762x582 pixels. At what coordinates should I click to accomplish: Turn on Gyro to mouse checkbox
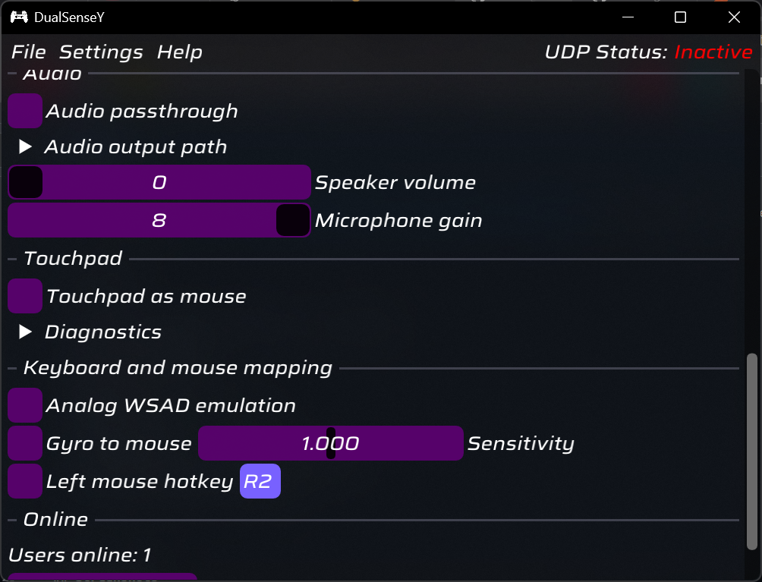25,443
